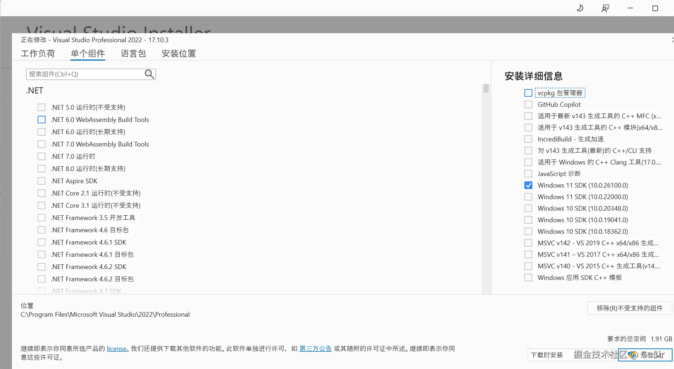Select .NET Framework 4.6.1 目标包 checkbox
This screenshot has height=369, width=674.
(42, 255)
